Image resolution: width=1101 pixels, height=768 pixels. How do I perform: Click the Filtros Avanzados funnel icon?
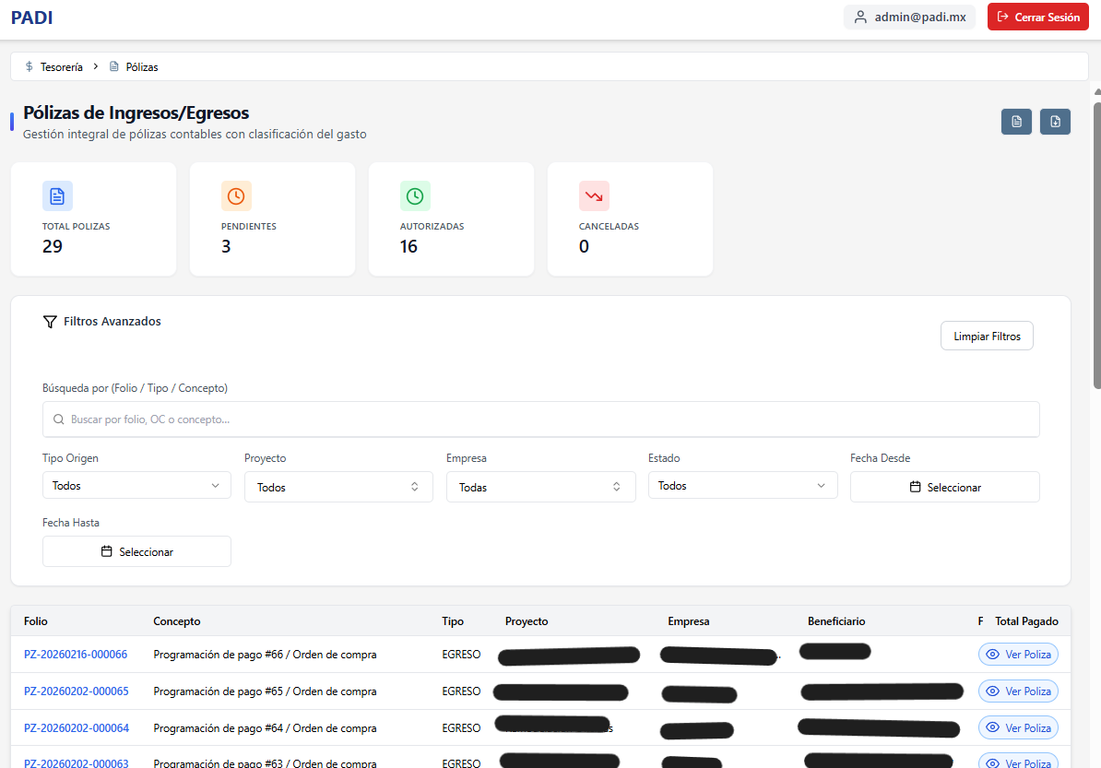coord(50,322)
